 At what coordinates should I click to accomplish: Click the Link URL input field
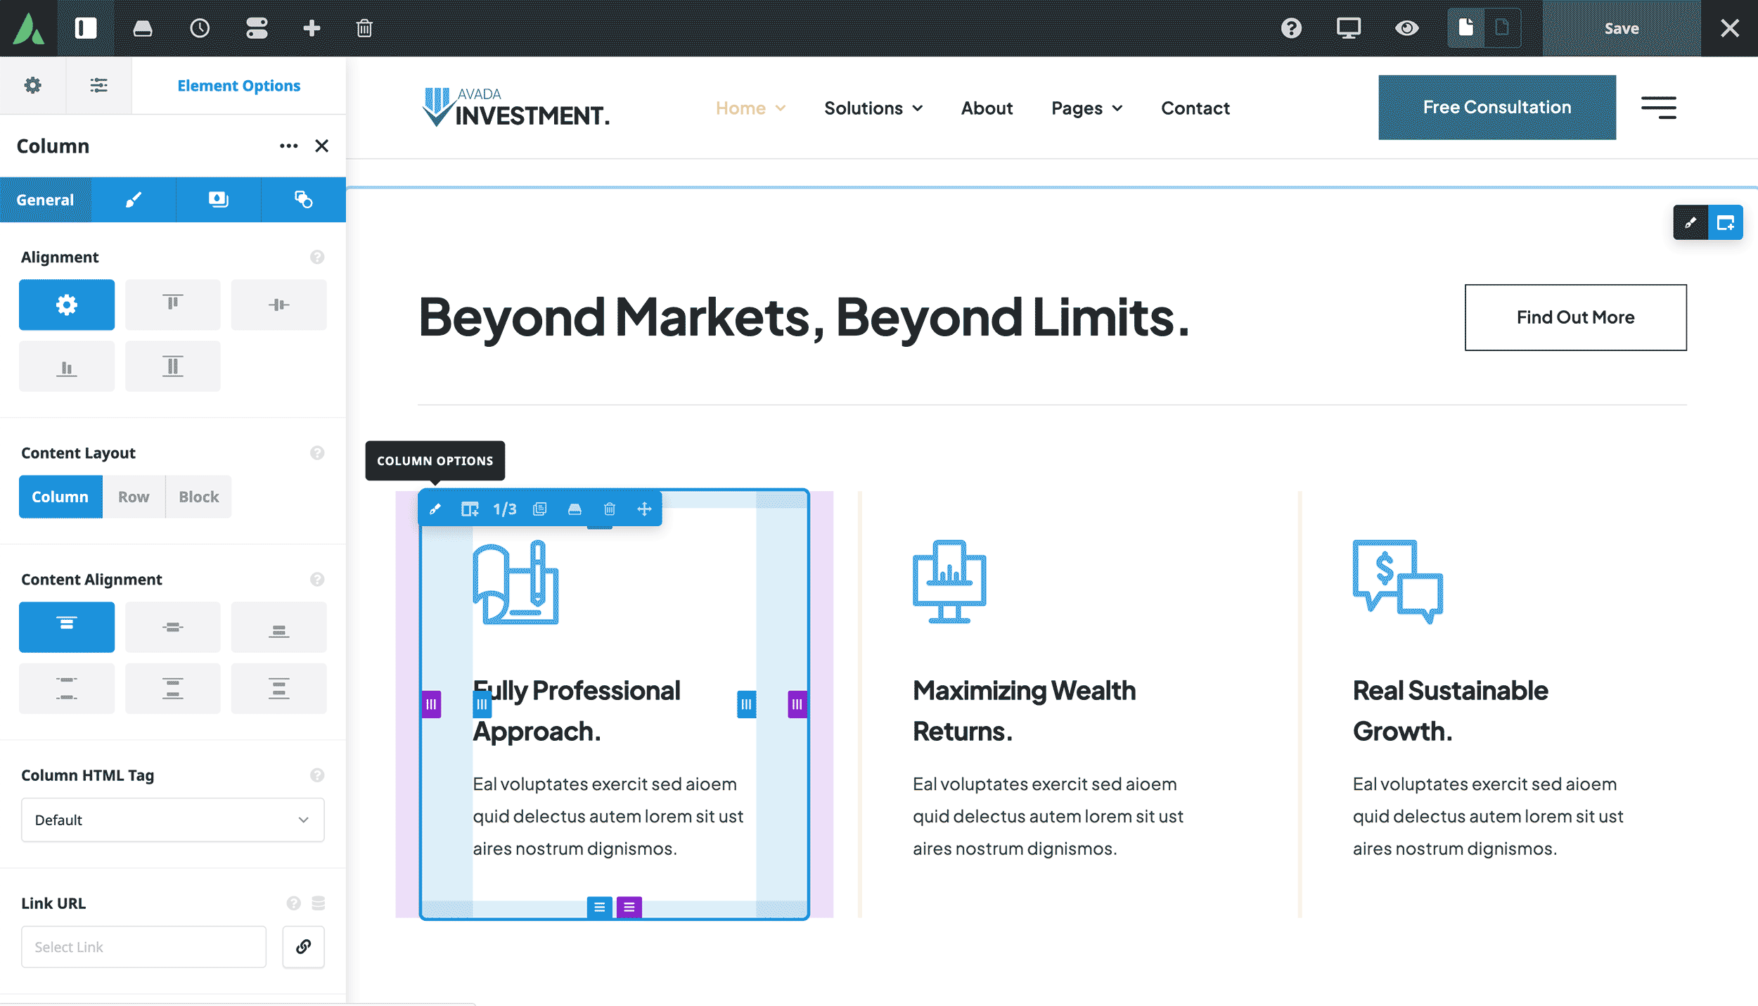point(143,947)
